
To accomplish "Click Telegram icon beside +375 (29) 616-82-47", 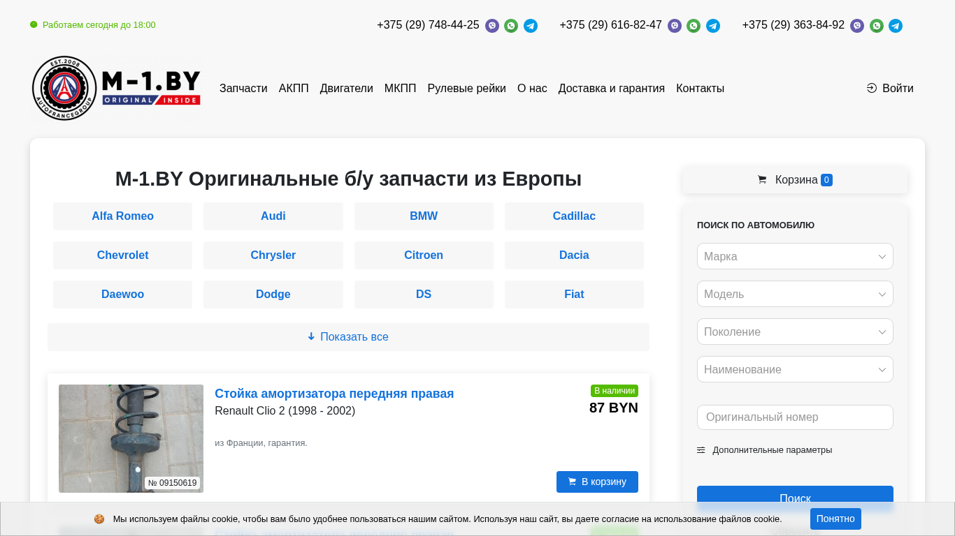I will [x=713, y=26].
